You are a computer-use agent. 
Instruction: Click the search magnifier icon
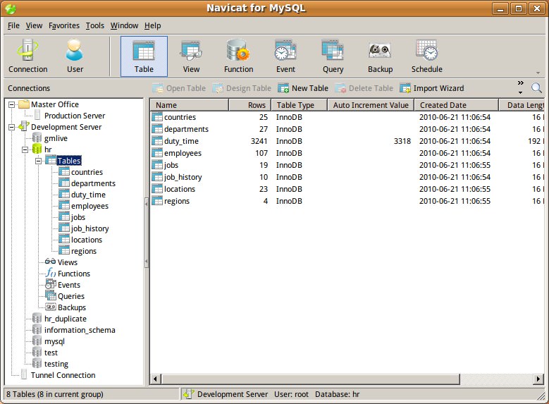pos(536,88)
